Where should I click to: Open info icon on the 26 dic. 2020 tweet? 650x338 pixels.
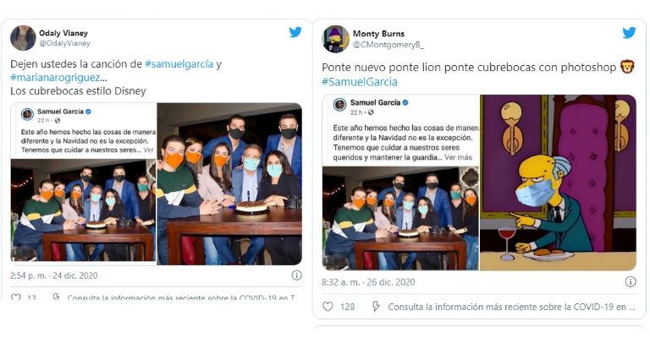(x=630, y=281)
